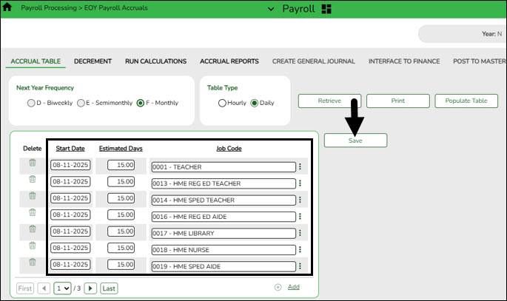Screen dimensions: 507x301
Task: Click the plus icon beside Add
Action: (x=278, y=287)
